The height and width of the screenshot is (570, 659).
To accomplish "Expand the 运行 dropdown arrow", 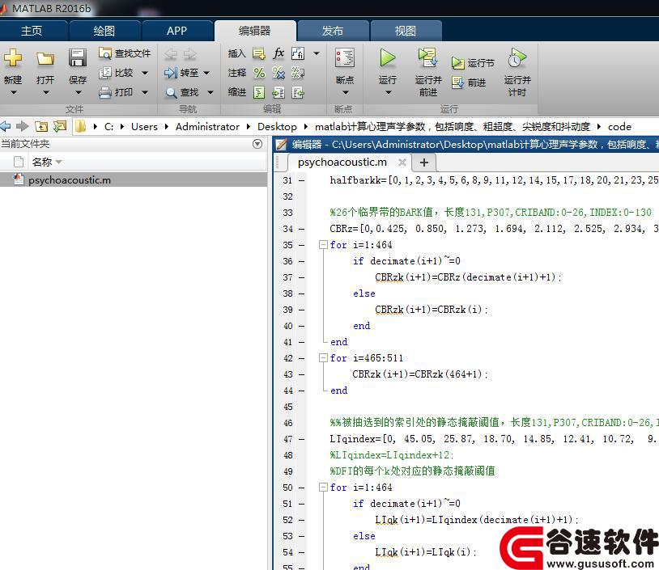I will pos(389,92).
